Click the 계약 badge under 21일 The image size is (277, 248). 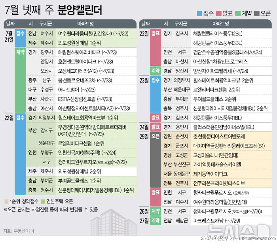click(x=20, y=52)
